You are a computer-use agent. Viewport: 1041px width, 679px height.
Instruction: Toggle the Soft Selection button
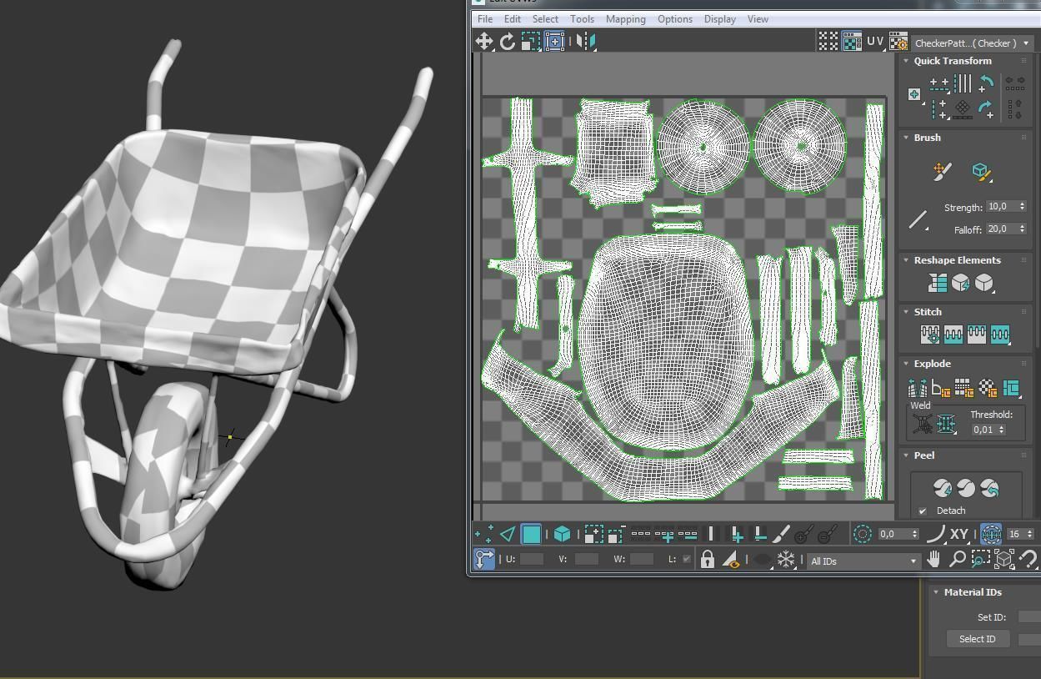[x=863, y=534]
